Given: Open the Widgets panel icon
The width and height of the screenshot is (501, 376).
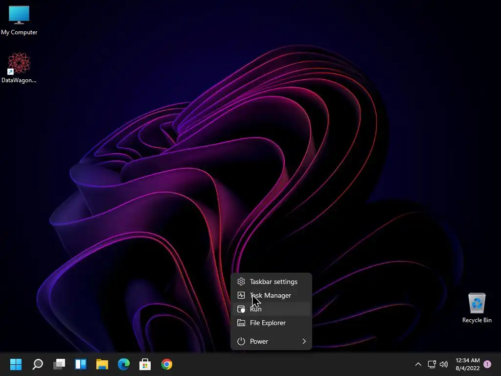Looking at the screenshot, I should [x=81, y=364].
